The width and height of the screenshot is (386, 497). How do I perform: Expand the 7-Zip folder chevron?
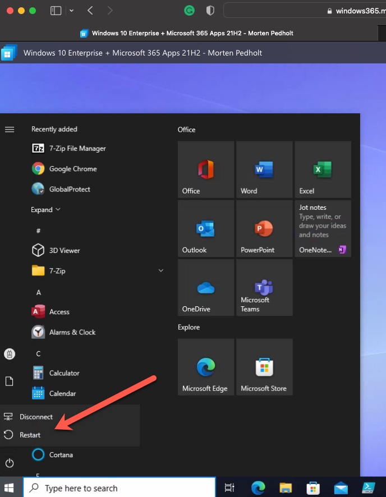click(x=161, y=270)
